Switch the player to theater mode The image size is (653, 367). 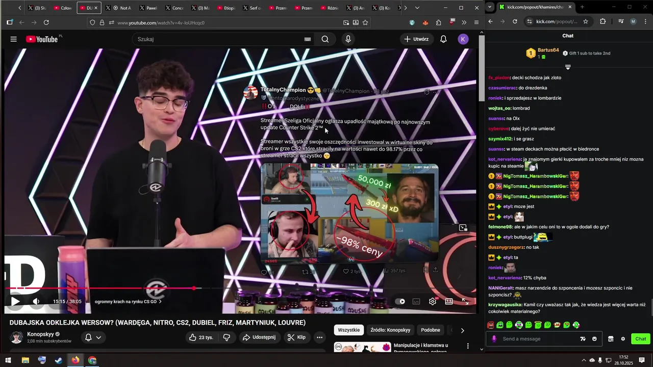(449, 301)
